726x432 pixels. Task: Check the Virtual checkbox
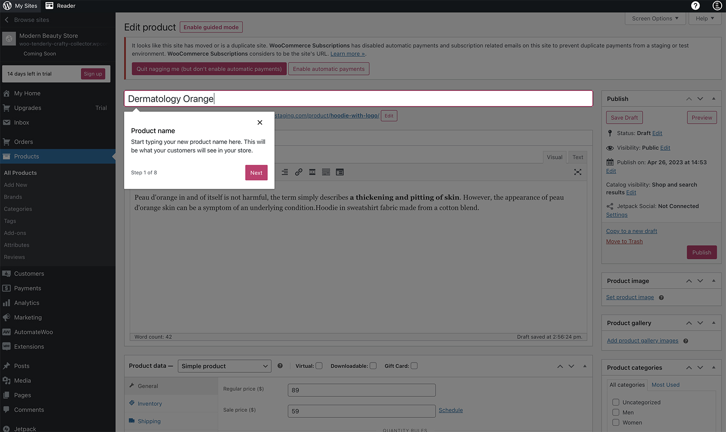click(319, 366)
